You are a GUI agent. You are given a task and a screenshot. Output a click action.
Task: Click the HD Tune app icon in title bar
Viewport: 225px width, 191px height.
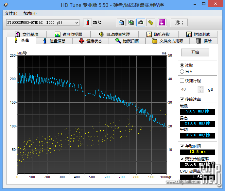6,5
